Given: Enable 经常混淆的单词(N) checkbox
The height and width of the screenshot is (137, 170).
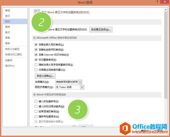Looking at the screenshot, I should pyautogui.click(x=36, y=111).
